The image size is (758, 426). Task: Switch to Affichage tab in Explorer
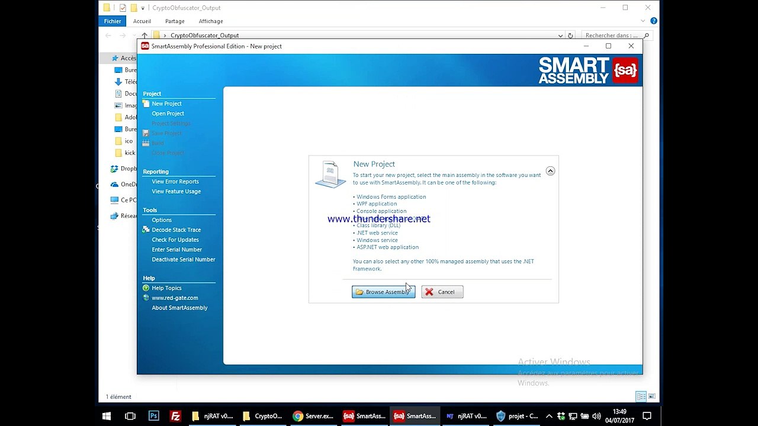211,21
